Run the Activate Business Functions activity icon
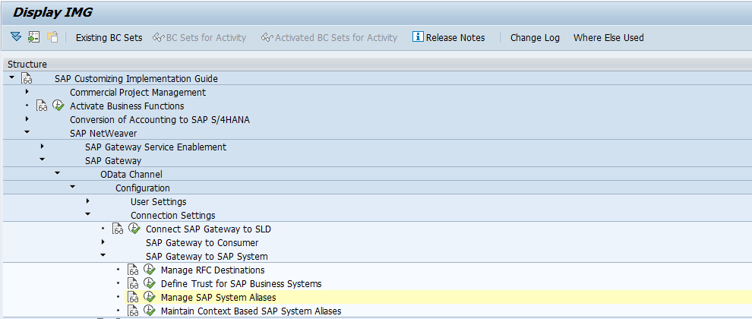Screen dimensions: 752x319 (58, 106)
